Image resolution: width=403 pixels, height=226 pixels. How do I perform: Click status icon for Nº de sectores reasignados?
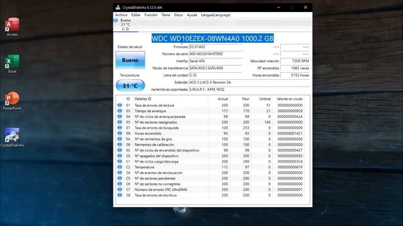click(120, 122)
